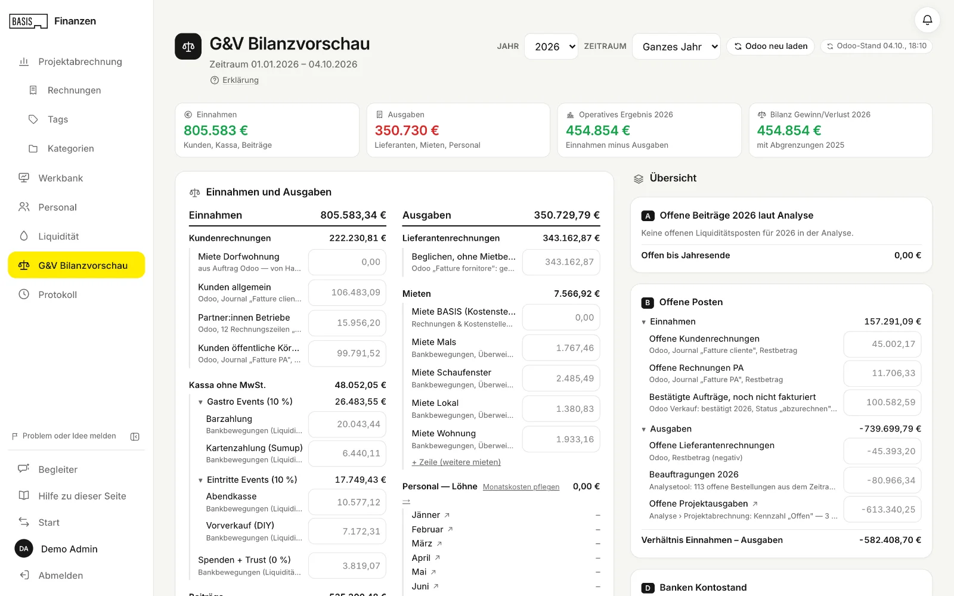Viewport: 954px width, 596px height.
Task: Collapse the sidebar using the panel icon
Action: (135, 436)
